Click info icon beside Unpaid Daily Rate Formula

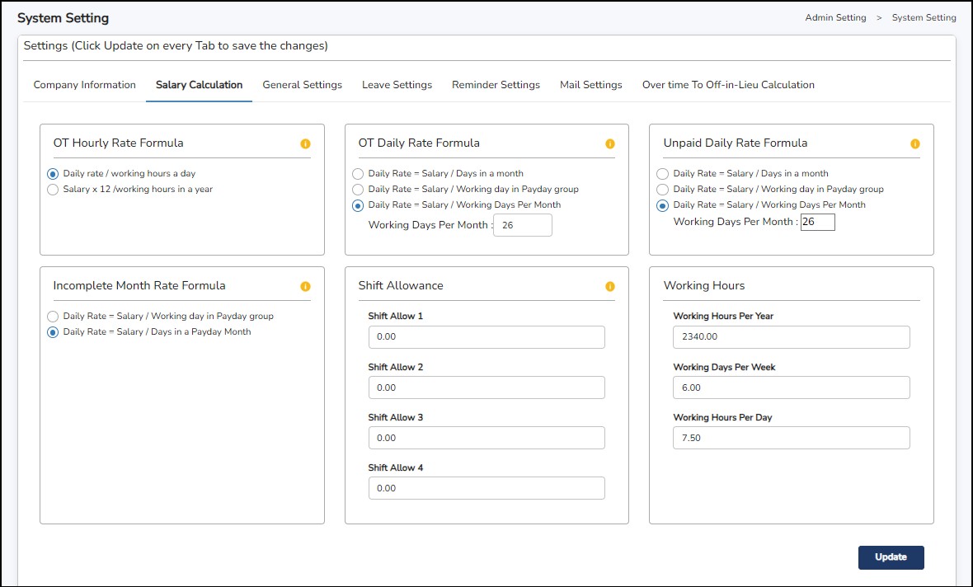[914, 143]
